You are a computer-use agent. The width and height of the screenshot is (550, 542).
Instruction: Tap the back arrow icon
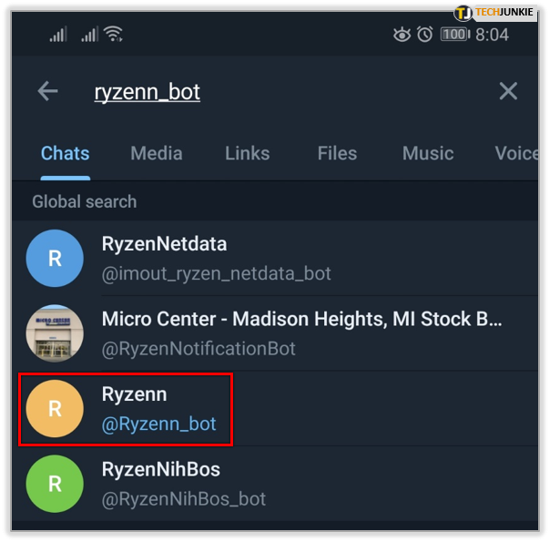[47, 91]
